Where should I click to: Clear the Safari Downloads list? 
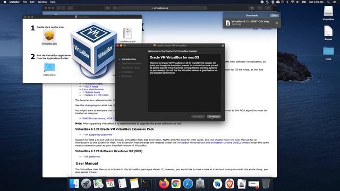click(x=274, y=15)
